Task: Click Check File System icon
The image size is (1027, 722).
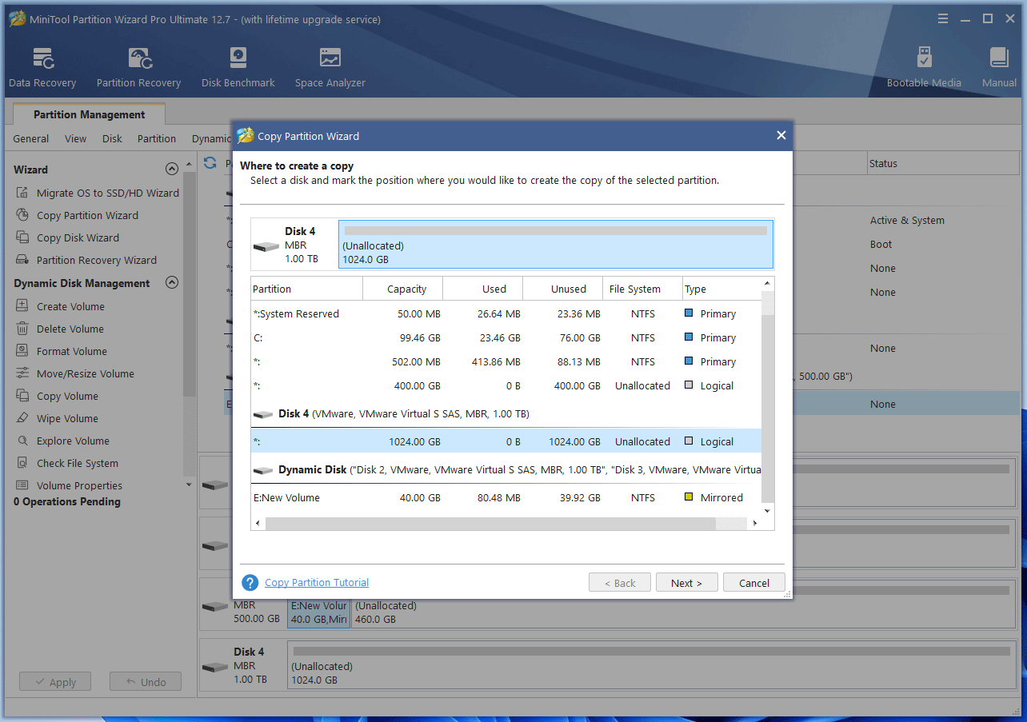Action: (22, 463)
